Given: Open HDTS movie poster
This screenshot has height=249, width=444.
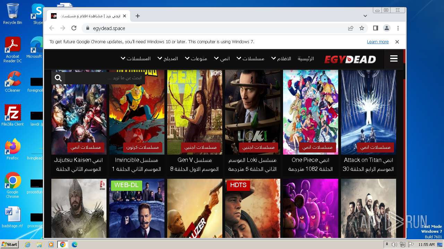Looking at the screenshot, I should [x=253, y=208].
